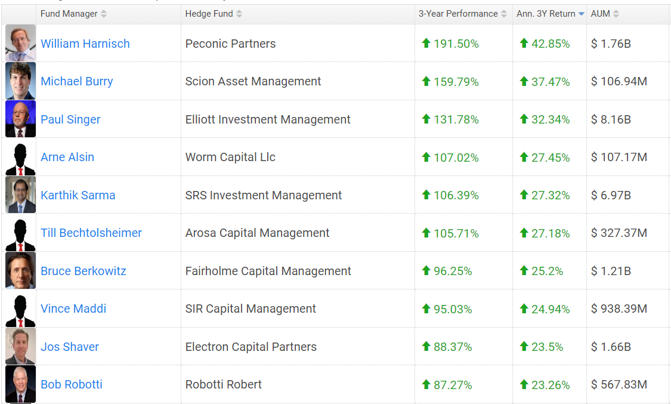Select the Paul Singer name link

[70, 119]
